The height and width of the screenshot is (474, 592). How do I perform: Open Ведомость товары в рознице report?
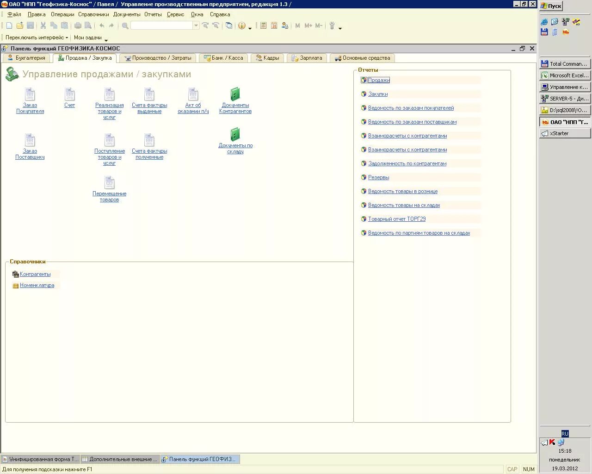click(x=402, y=191)
